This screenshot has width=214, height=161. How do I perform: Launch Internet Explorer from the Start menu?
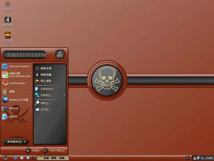click(x=16, y=66)
